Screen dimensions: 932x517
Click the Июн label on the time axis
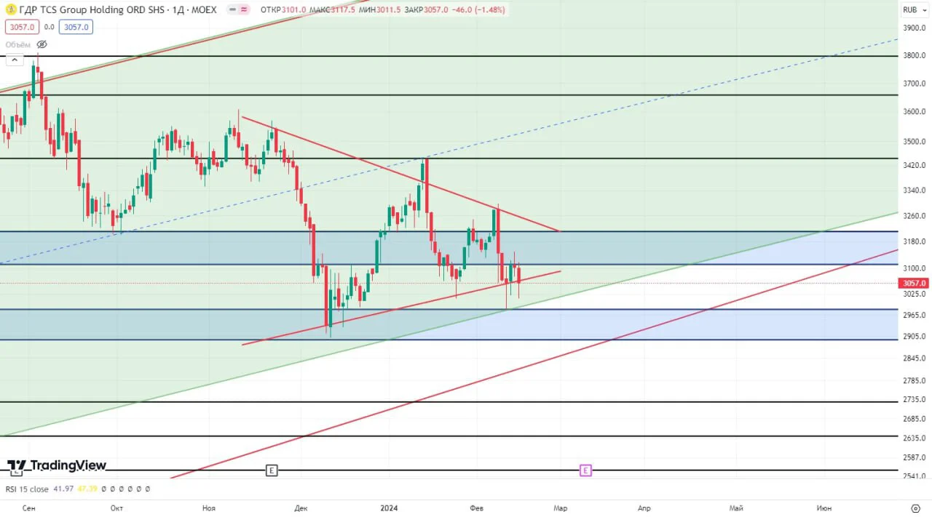(824, 508)
